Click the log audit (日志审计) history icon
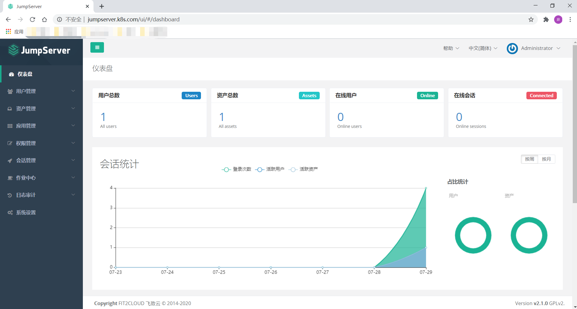Image resolution: width=577 pixels, height=309 pixels. pyautogui.click(x=10, y=195)
